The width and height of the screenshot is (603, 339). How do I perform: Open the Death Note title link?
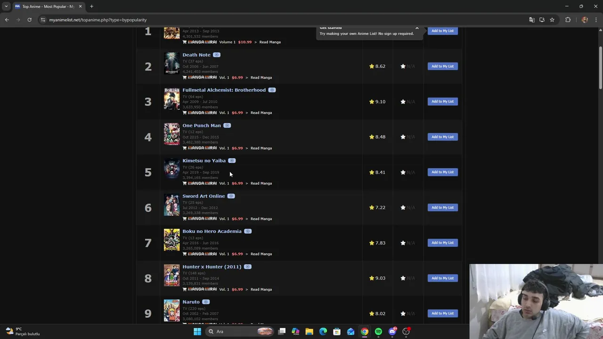coord(196,55)
